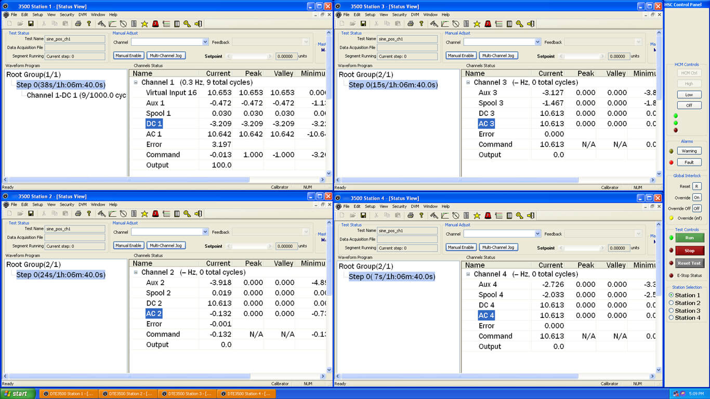
Task: Open the Setup menu in Station 1
Action: 37,15
